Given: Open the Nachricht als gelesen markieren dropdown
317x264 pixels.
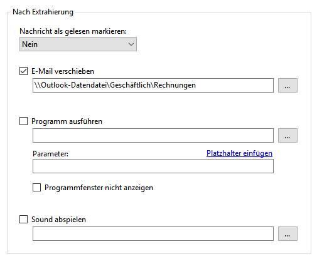Looking at the screenshot, I should click(78, 44).
